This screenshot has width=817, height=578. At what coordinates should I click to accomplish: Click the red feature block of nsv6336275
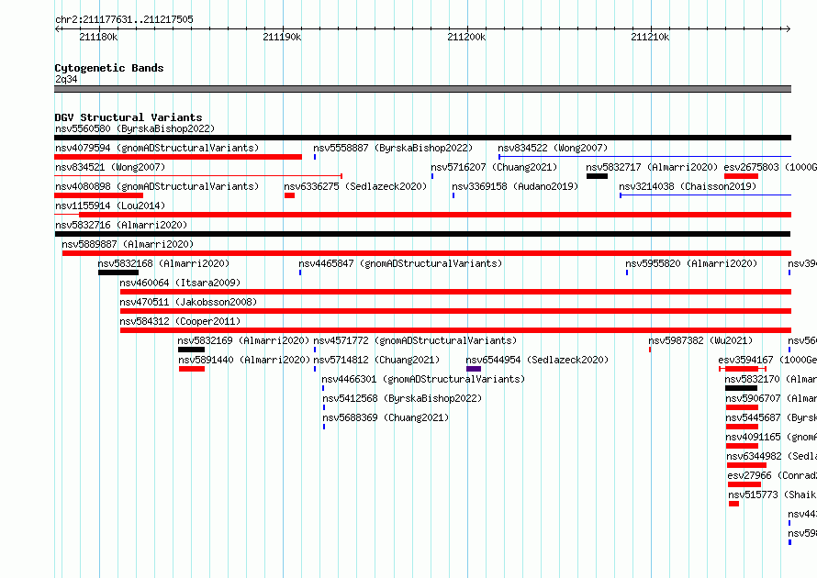tap(290, 195)
